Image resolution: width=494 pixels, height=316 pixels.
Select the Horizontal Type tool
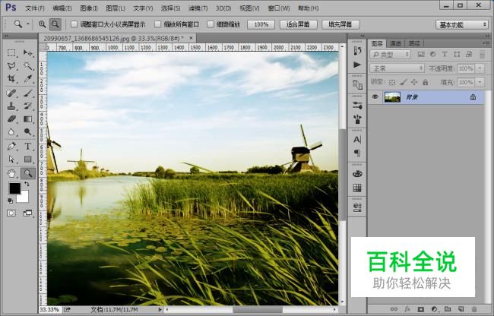[27, 147]
